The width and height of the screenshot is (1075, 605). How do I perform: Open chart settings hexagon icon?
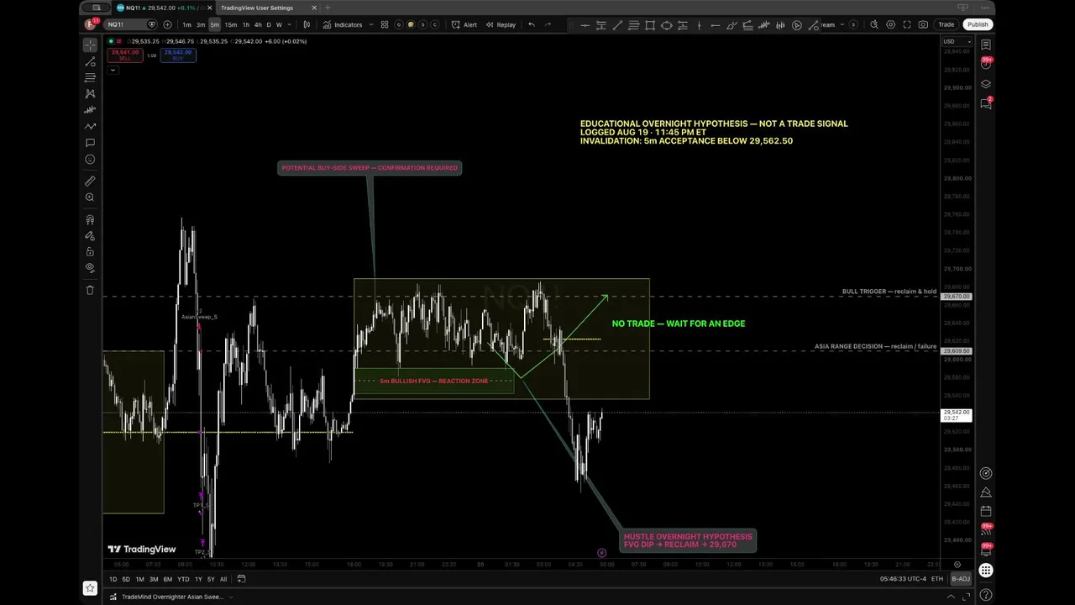pyautogui.click(x=891, y=24)
